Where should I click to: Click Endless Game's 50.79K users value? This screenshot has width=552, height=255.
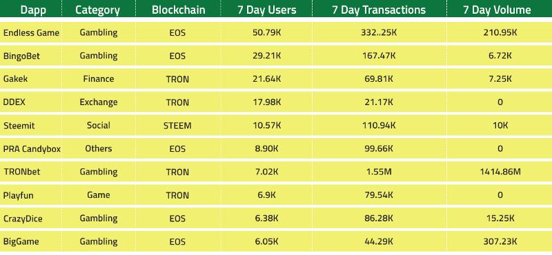pos(266,32)
